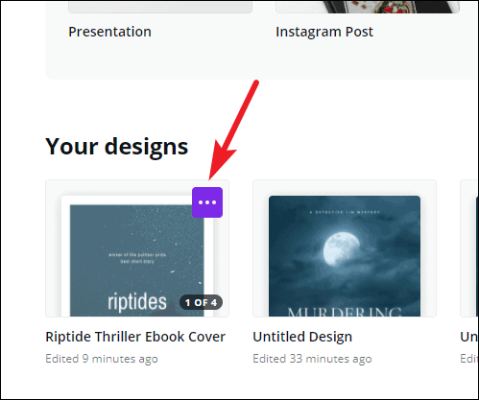The image size is (479, 400).
Task: Click the Detective Lin Mystery cover subtitle
Action: click(345, 212)
